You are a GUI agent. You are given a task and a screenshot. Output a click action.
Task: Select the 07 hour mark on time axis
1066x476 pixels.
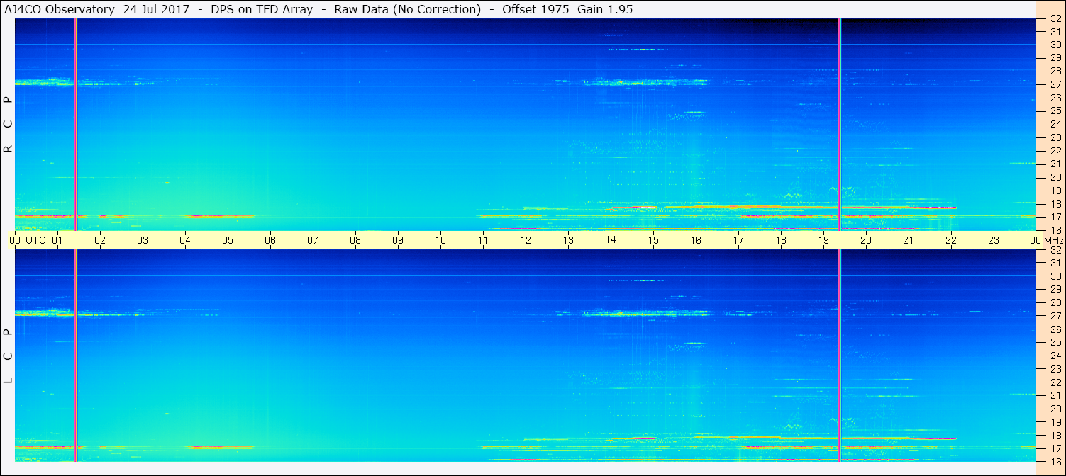point(313,240)
